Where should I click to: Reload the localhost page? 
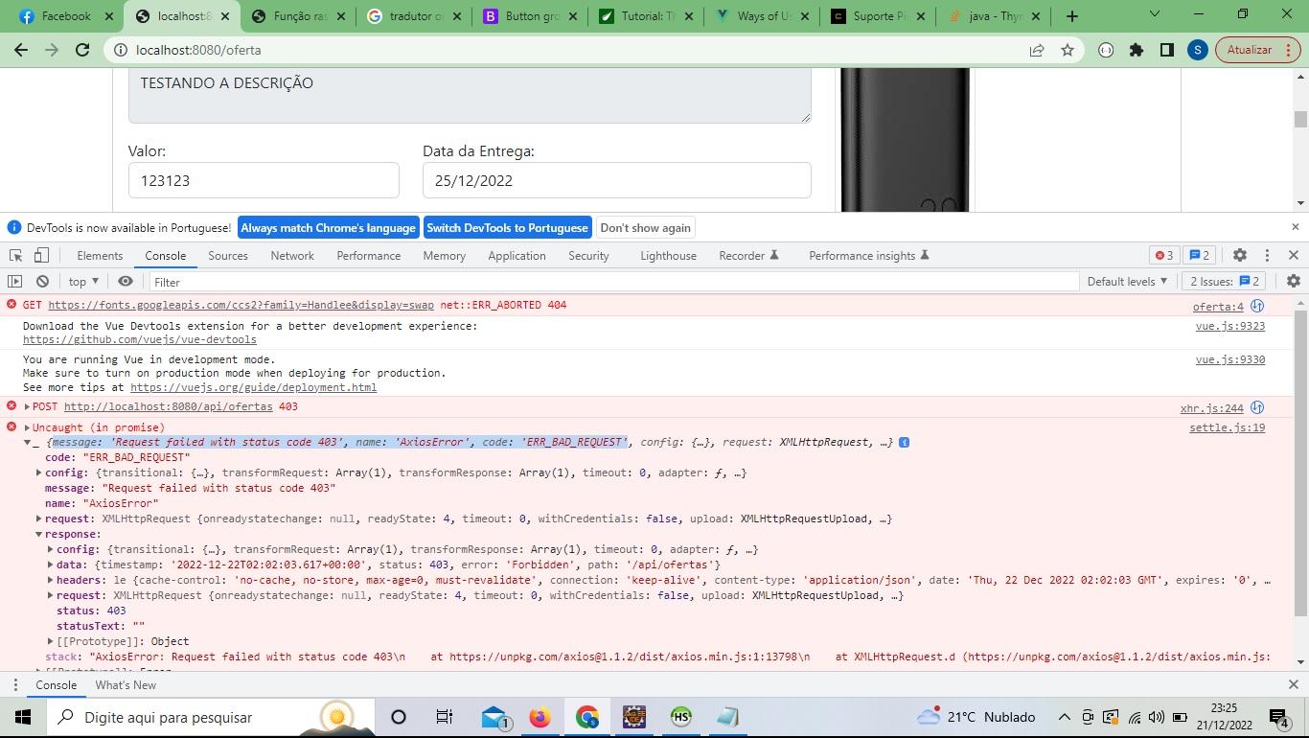point(82,50)
